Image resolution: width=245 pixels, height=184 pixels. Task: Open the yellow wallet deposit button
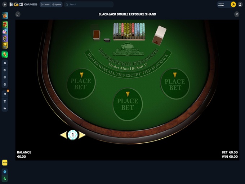(x=233, y=5)
